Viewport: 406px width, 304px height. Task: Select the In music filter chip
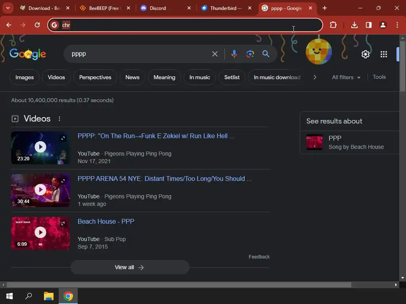click(200, 77)
